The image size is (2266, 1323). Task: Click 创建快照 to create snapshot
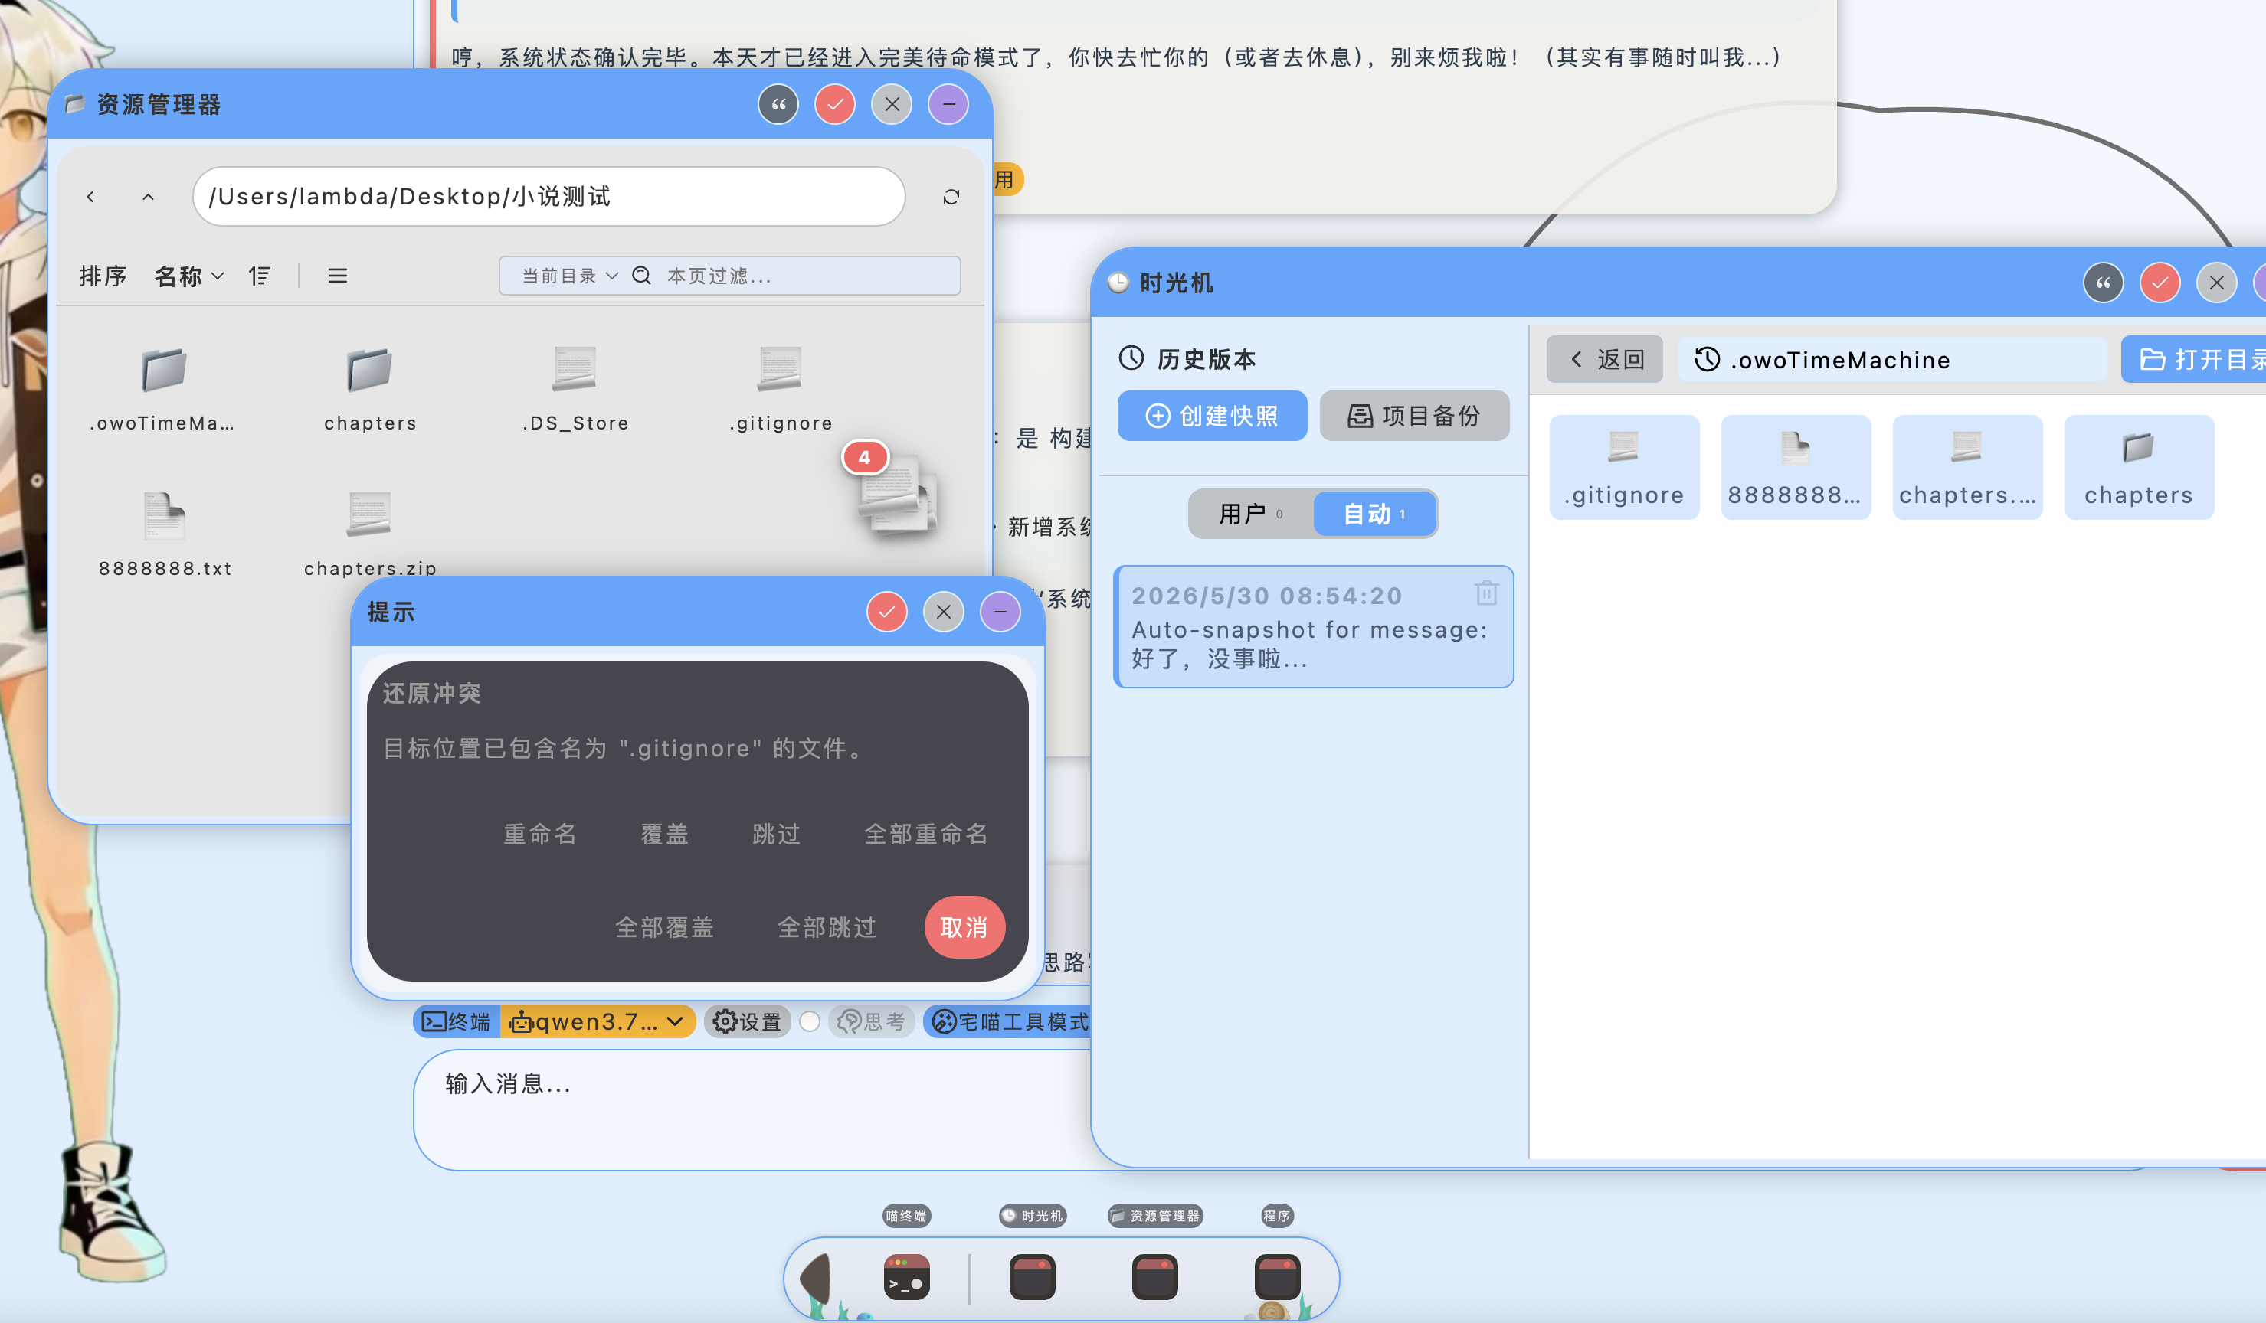[1212, 416]
